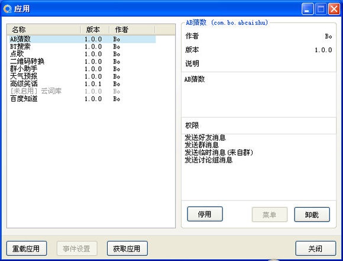Close the window with the red X

click(334, 9)
